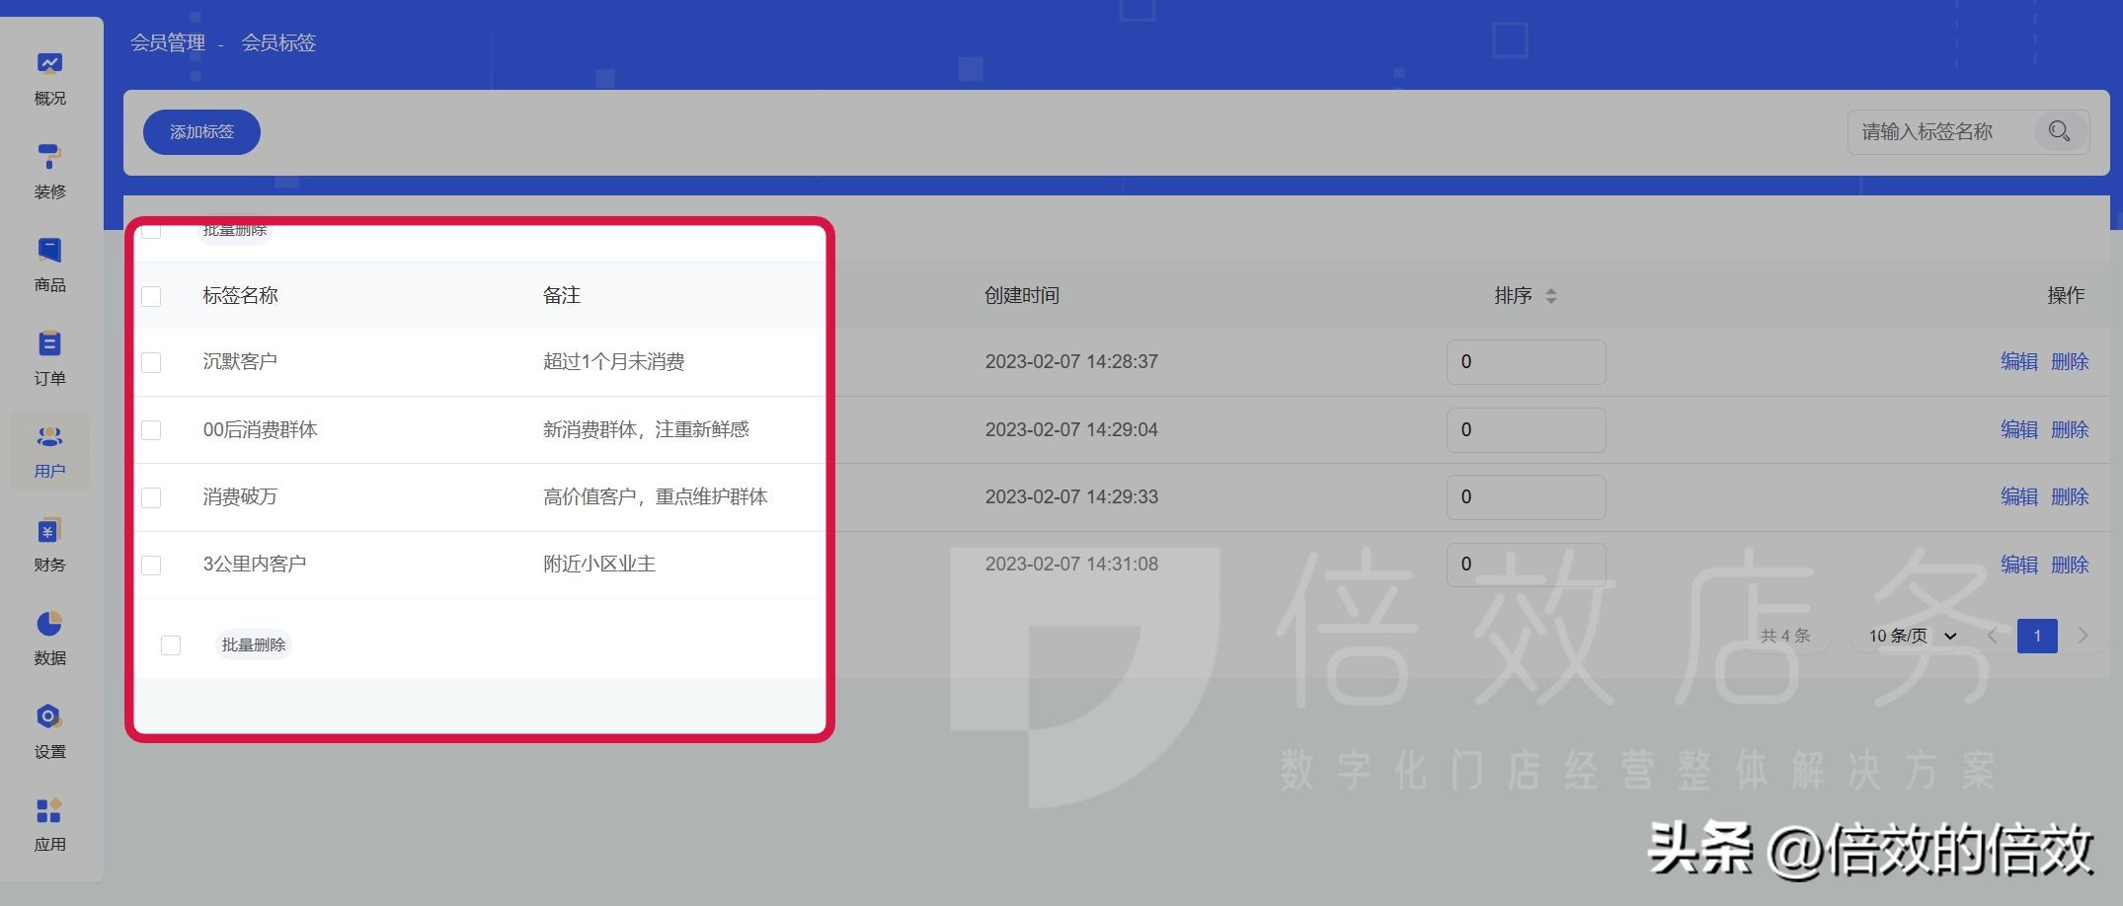Click the 添加标签 button
Screen dimensions: 2123x906
(200, 131)
